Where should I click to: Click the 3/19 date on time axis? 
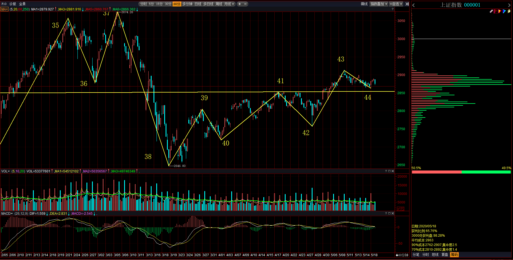pos(174,255)
